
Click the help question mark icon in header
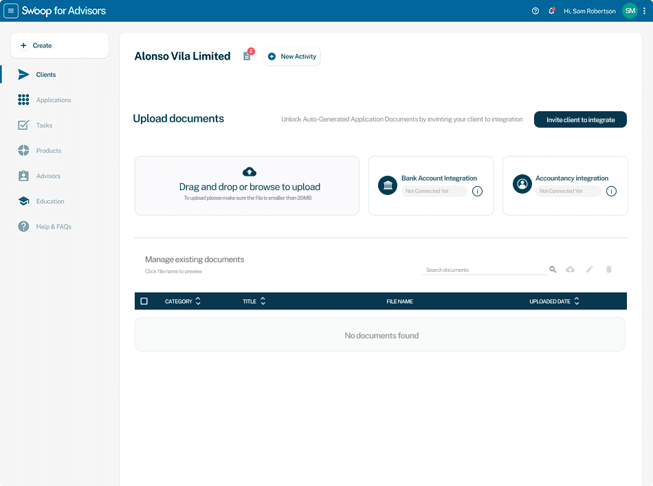535,11
